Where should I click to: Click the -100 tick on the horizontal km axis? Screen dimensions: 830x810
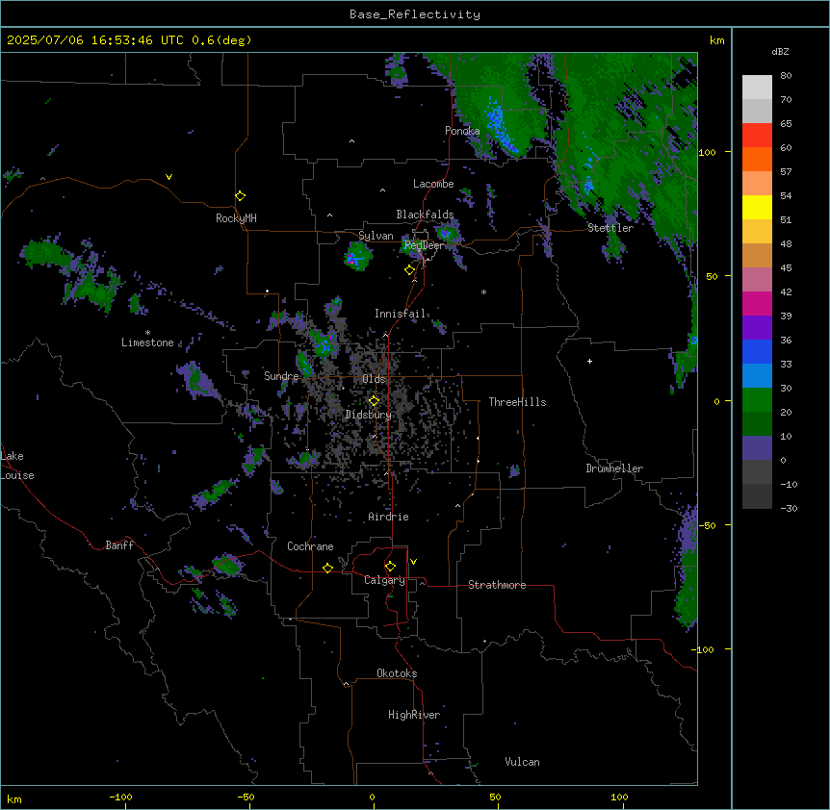[x=120, y=797]
